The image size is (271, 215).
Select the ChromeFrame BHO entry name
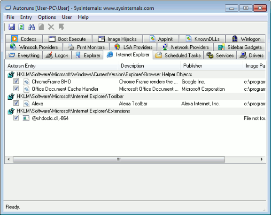coord(51,81)
